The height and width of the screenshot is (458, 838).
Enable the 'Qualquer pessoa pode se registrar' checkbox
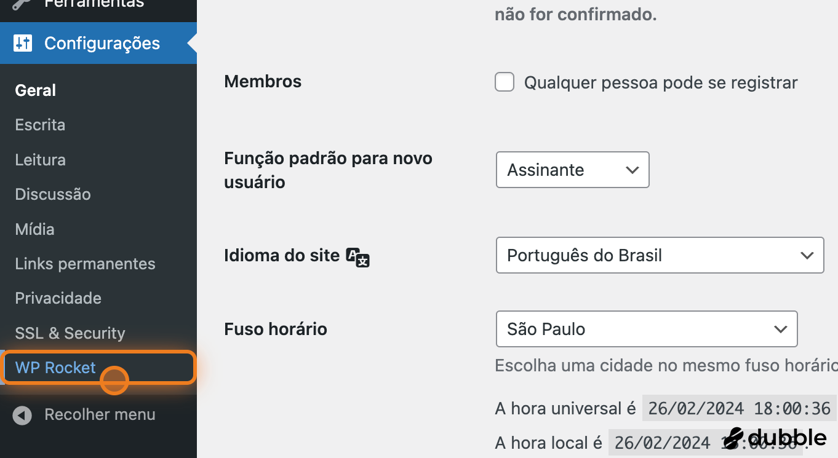point(505,82)
